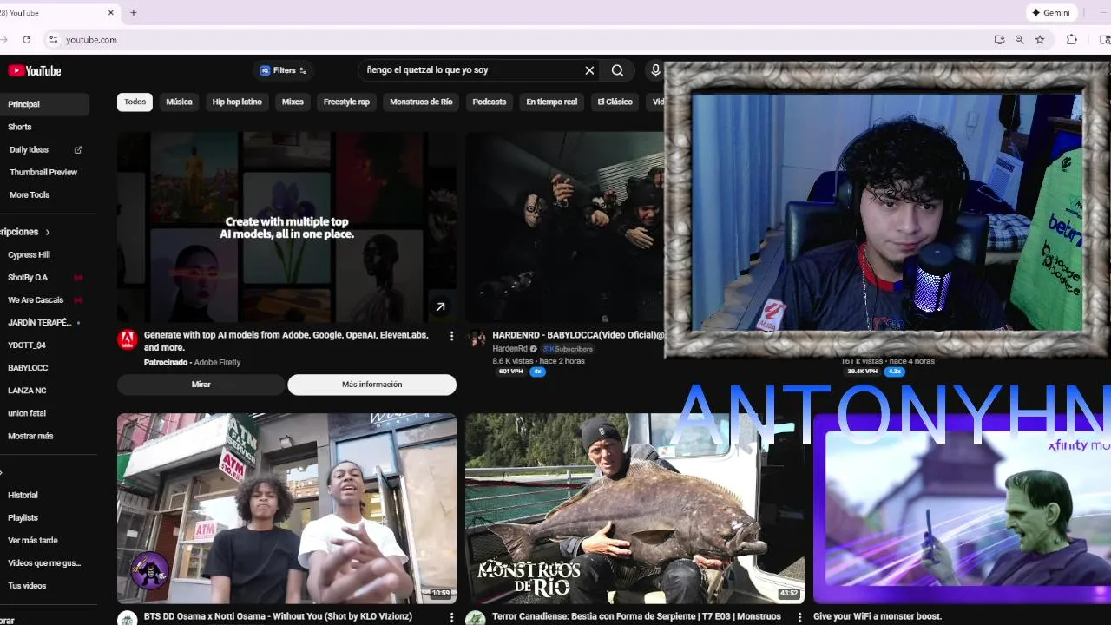Image resolution: width=1111 pixels, height=625 pixels.
Task: Select the En tiempo real chip
Action: click(551, 102)
